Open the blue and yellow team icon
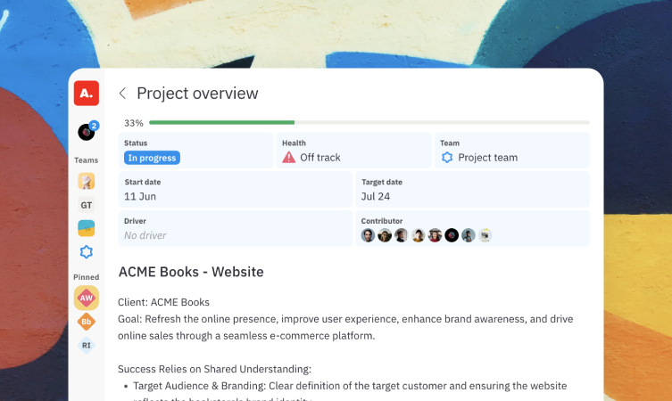The image size is (672, 401). click(87, 228)
